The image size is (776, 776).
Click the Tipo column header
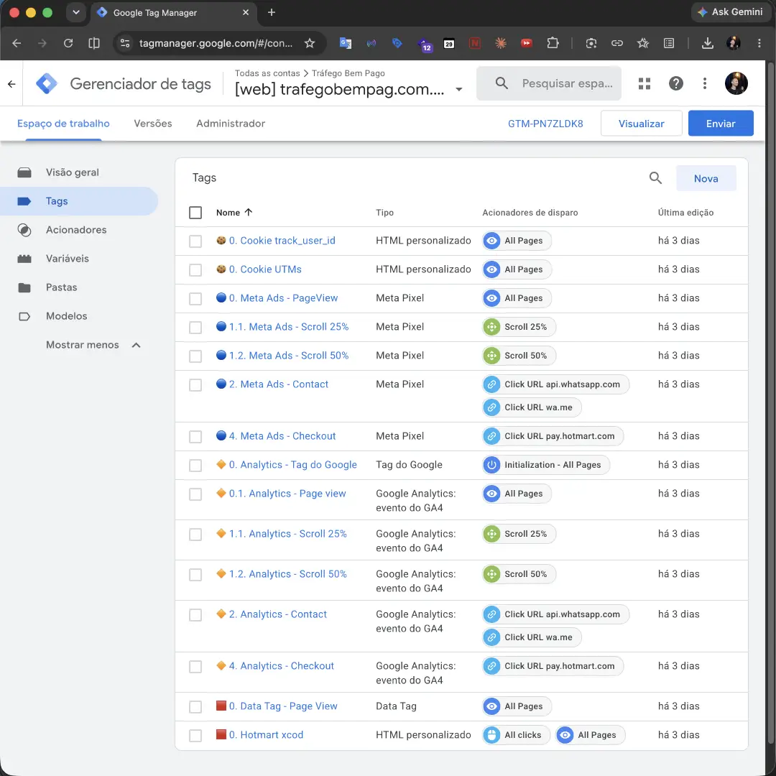click(384, 212)
